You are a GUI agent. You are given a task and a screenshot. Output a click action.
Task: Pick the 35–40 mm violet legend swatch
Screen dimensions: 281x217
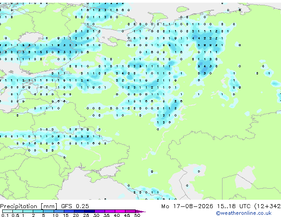109,211
